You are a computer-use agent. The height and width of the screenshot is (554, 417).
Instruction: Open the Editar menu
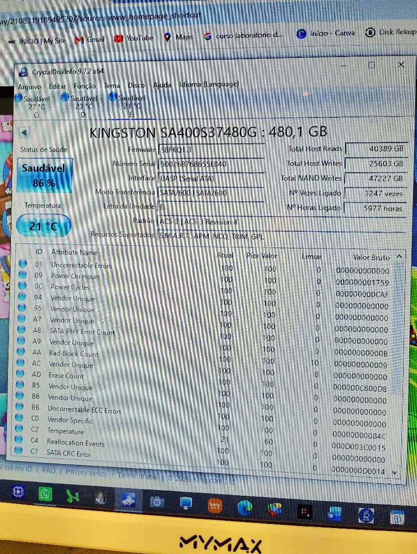[57, 86]
